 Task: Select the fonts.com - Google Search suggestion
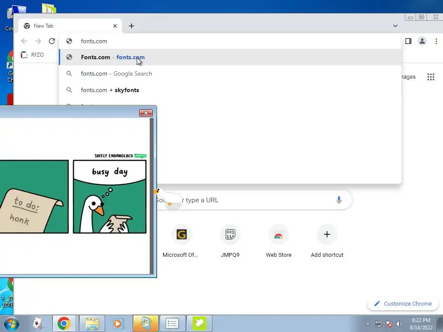click(x=230, y=73)
